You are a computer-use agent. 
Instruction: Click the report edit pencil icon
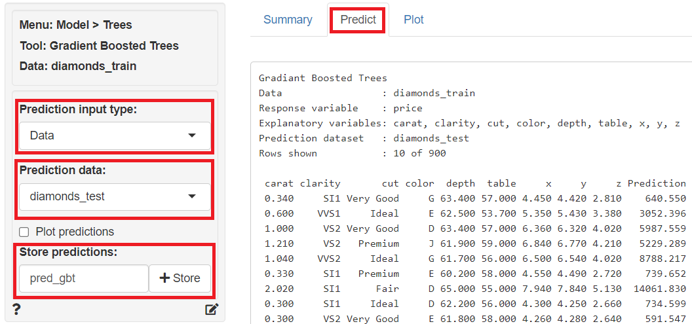tap(211, 310)
